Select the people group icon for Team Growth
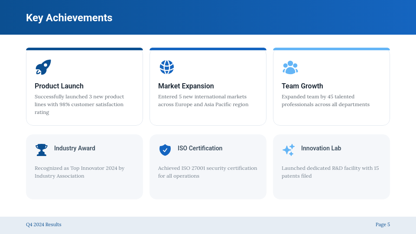This screenshot has height=234, width=416. tap(290, 68)
